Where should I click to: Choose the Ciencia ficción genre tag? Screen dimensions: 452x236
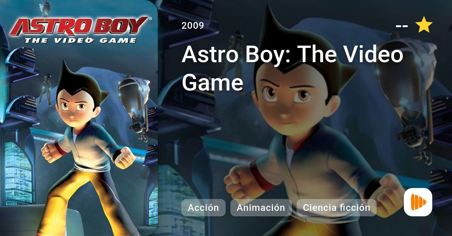(336, 208)
